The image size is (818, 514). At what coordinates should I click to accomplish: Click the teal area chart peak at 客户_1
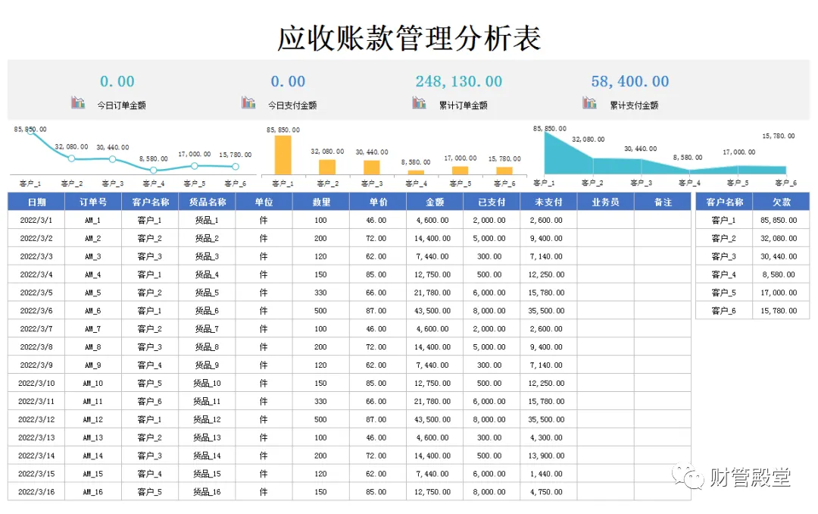tap(545, 133)
